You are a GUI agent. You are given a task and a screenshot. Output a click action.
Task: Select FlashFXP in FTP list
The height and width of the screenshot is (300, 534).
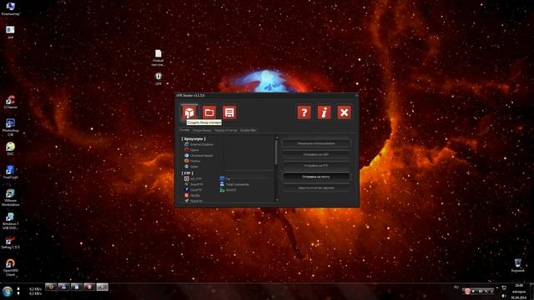tap(193, 201)
